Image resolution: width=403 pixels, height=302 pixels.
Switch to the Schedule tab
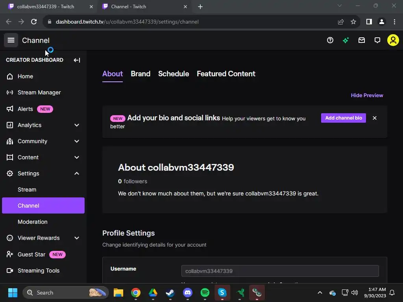point(174,74)
